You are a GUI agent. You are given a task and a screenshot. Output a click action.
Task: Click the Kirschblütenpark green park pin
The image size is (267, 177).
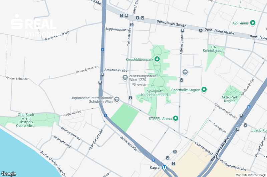pos(157,59)
